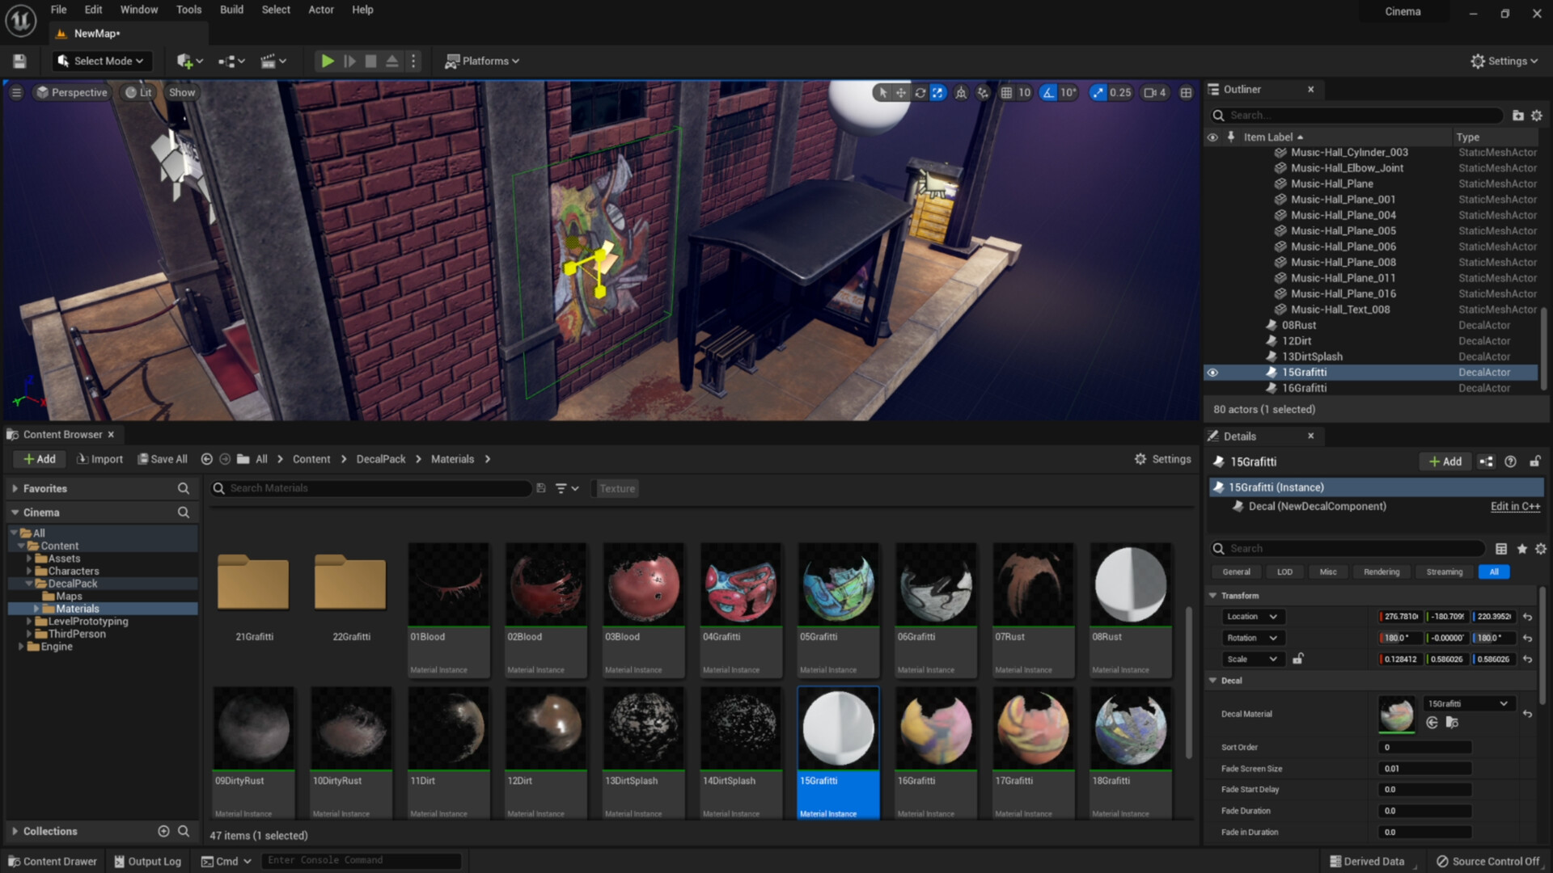Collapse the Transform section in Details
This screenshot has width=1553, height=873.
click(1212, 596)
